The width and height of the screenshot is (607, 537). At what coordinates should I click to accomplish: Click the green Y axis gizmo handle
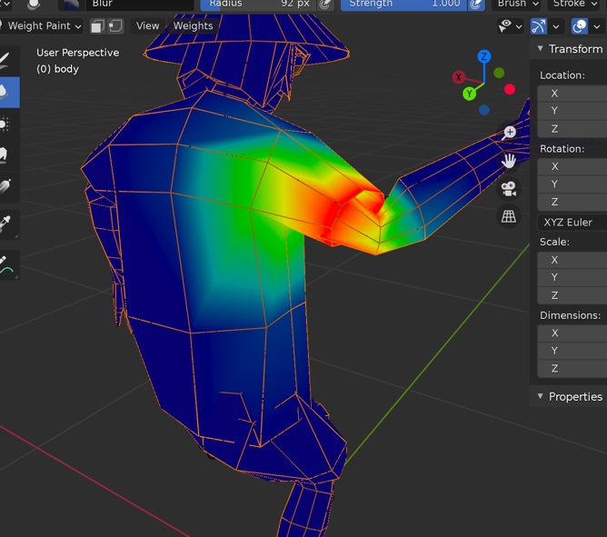point(470,94)
